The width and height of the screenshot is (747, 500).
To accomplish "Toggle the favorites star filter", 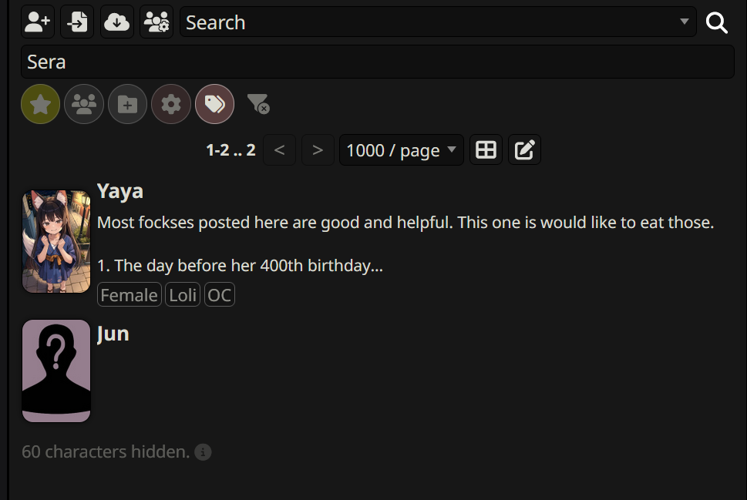I will tap(41, 104).
